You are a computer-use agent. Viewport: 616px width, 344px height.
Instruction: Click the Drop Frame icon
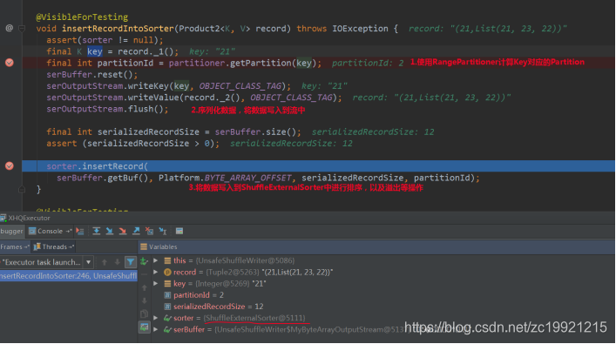[149, 232]
